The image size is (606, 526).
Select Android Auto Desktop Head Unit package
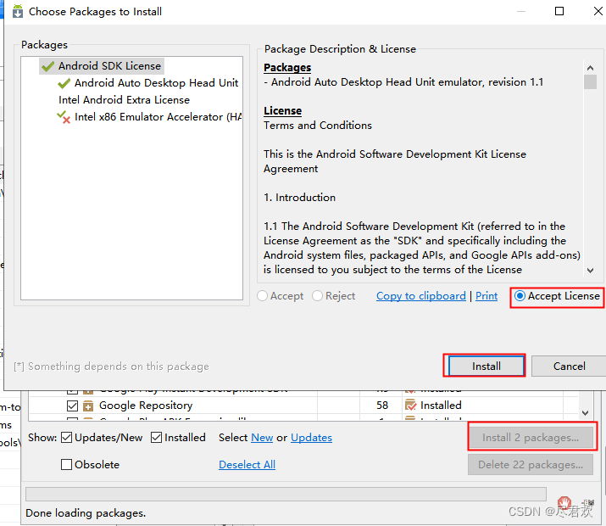[156, 83]
